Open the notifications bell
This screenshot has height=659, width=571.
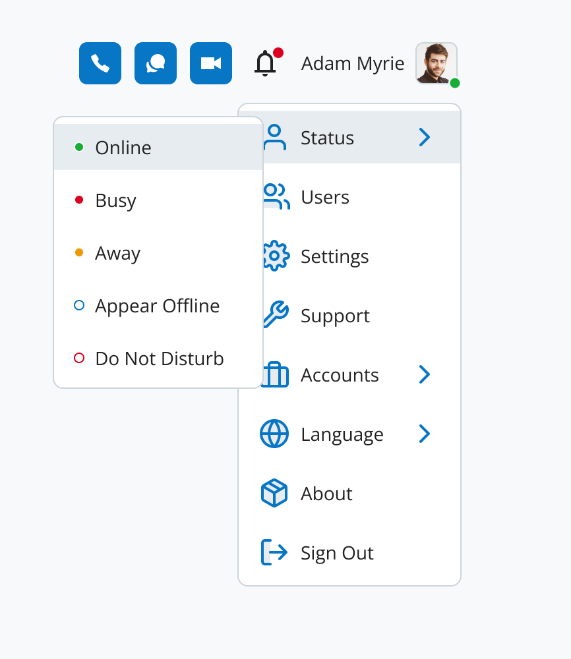pos(266,63)
